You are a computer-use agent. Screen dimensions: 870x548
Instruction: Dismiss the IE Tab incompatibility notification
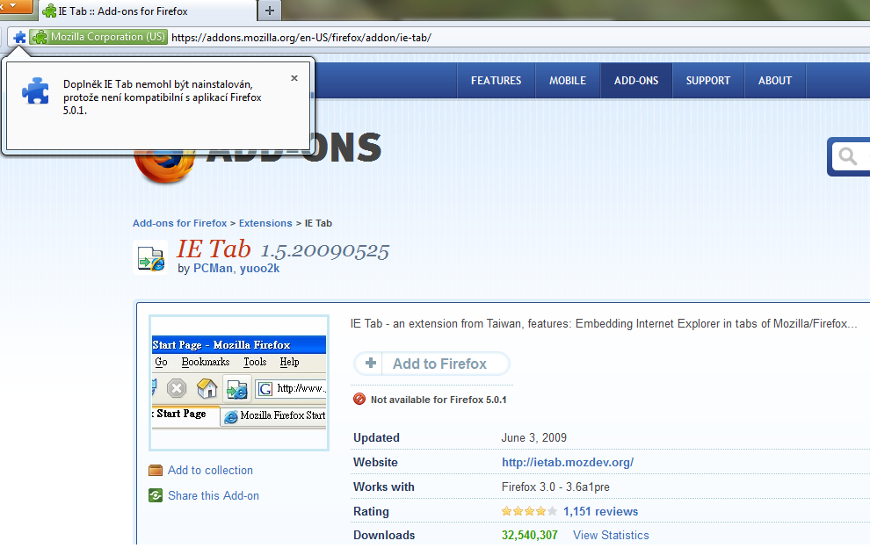[x=294, y=78]
